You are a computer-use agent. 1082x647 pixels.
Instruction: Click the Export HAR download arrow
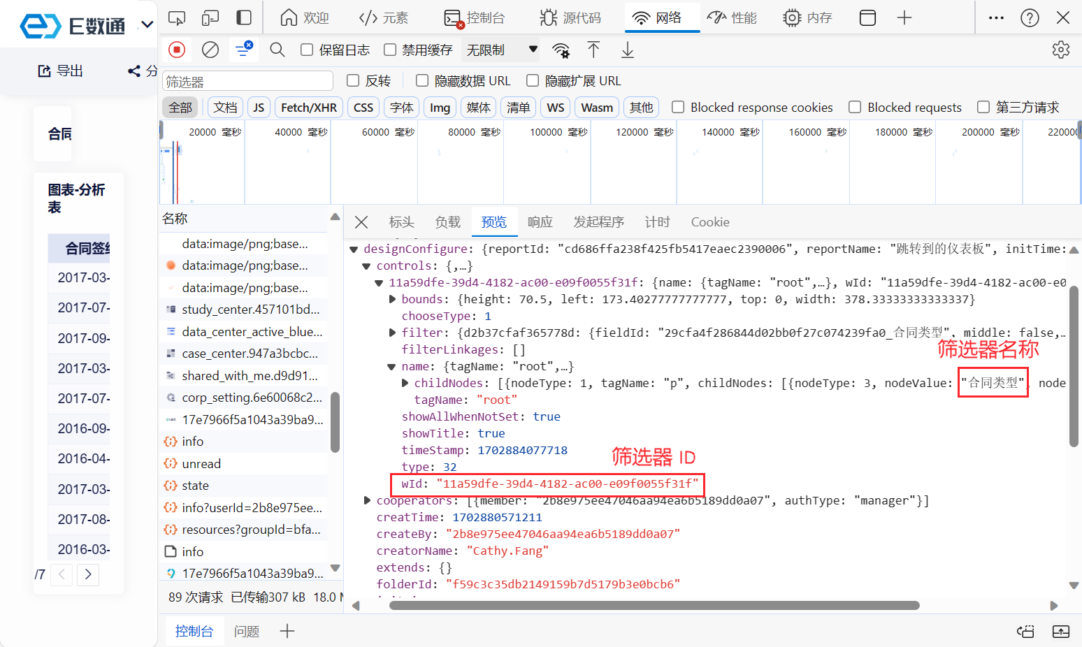(x=628, y=50)
